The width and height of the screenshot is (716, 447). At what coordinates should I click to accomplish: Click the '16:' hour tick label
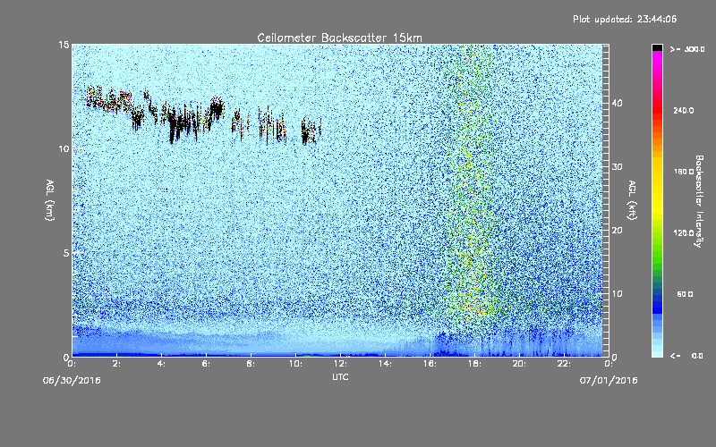tap(430, 364)
